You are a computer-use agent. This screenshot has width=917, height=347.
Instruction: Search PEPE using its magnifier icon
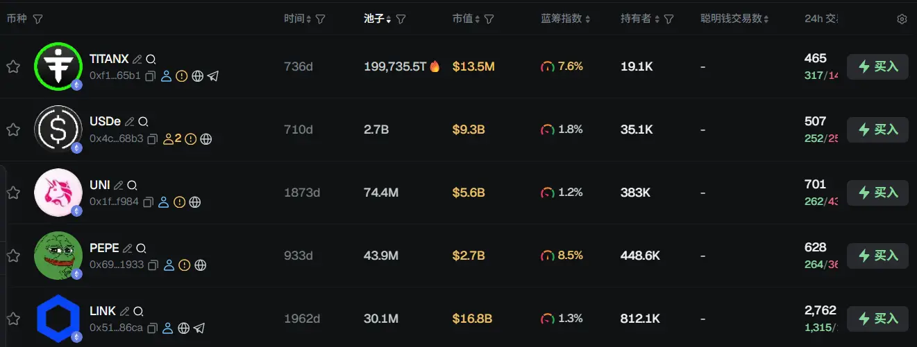pyautogui.click(x=141, y=248)
